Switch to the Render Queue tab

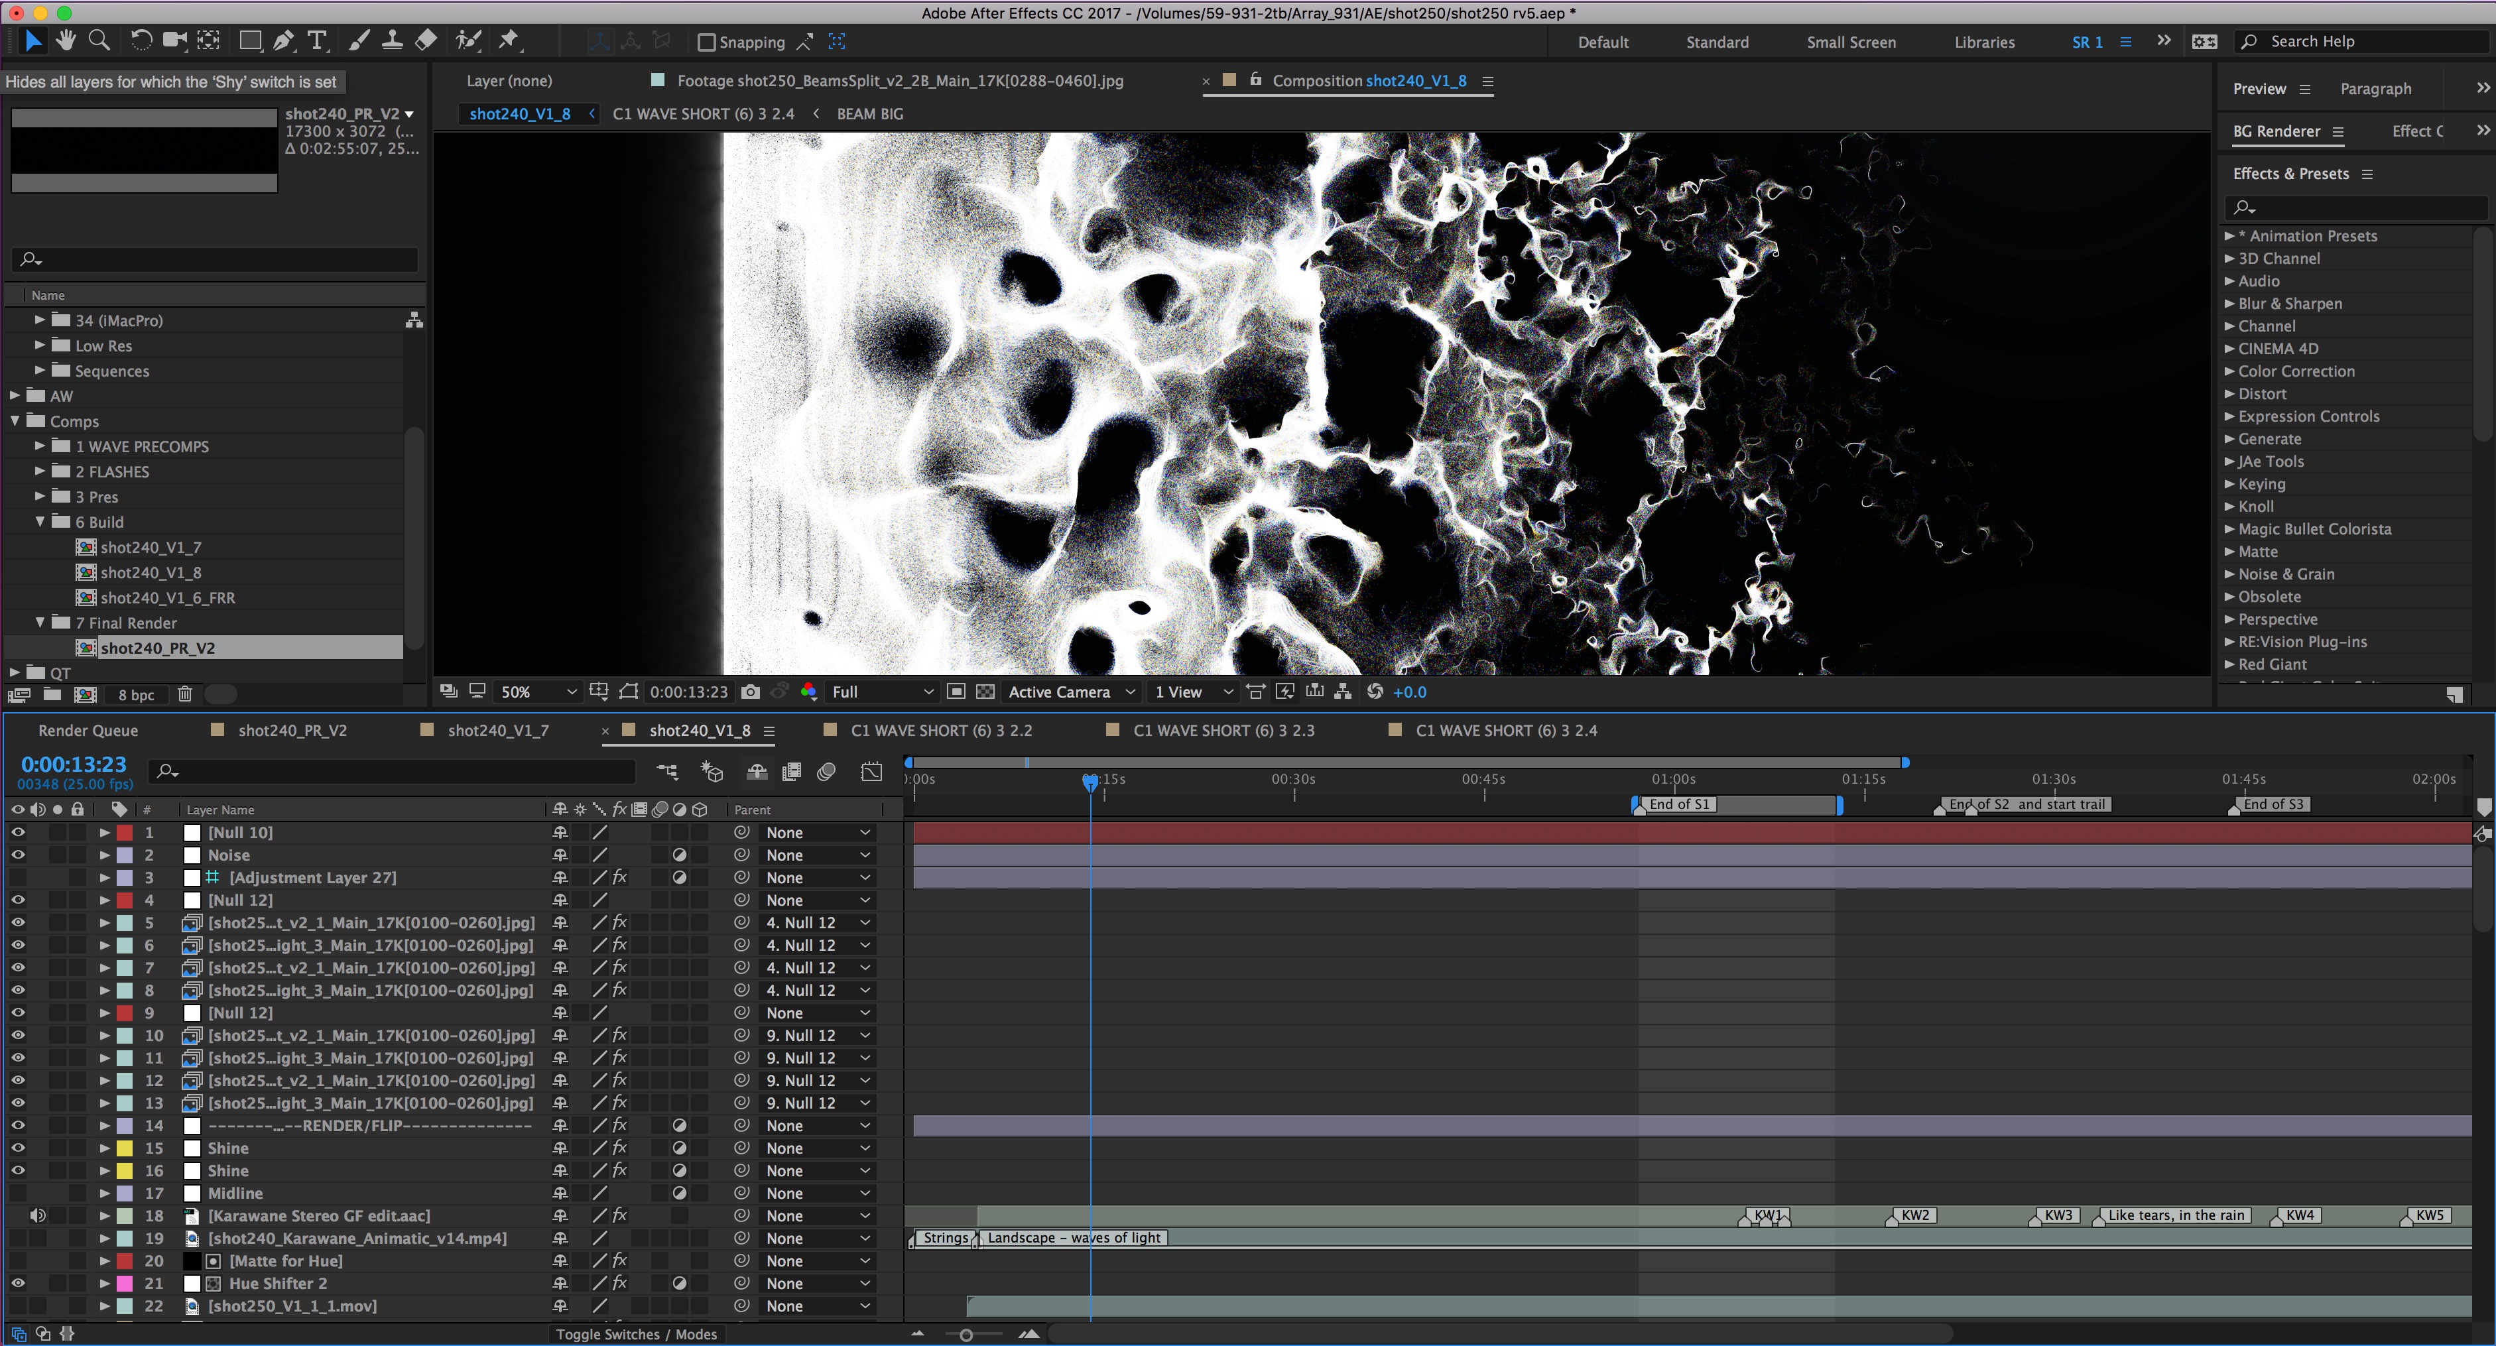click(88, 731)
